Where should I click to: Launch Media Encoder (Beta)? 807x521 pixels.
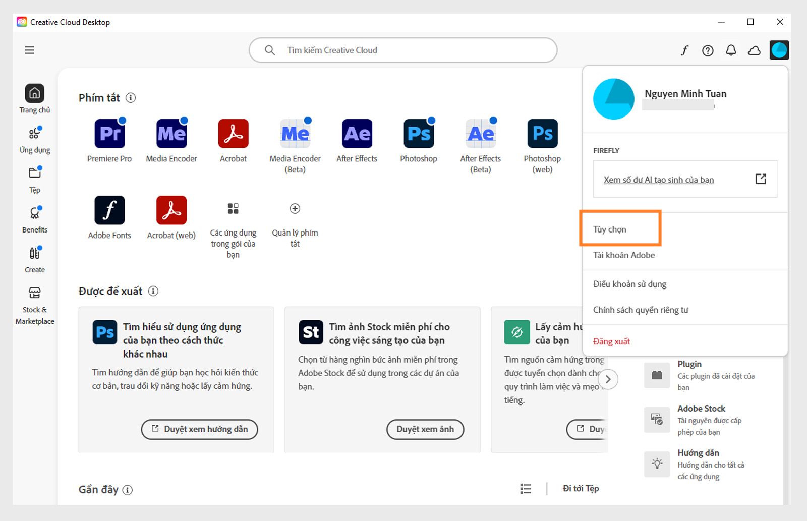click(x=295, y=134)
